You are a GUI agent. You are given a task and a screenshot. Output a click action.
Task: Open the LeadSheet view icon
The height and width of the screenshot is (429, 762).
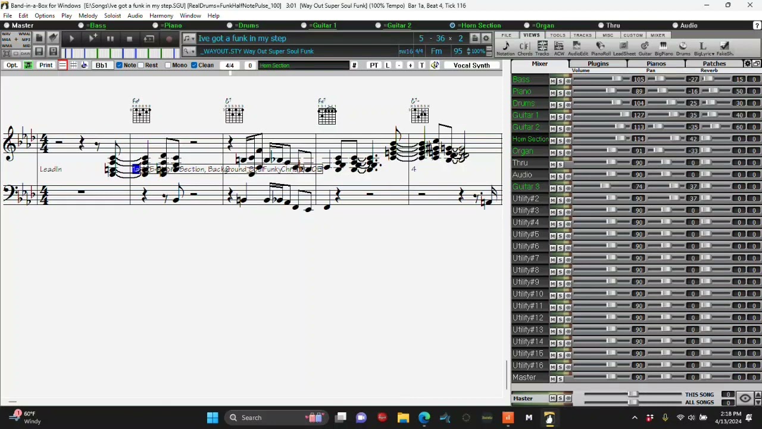coord(624,48)
